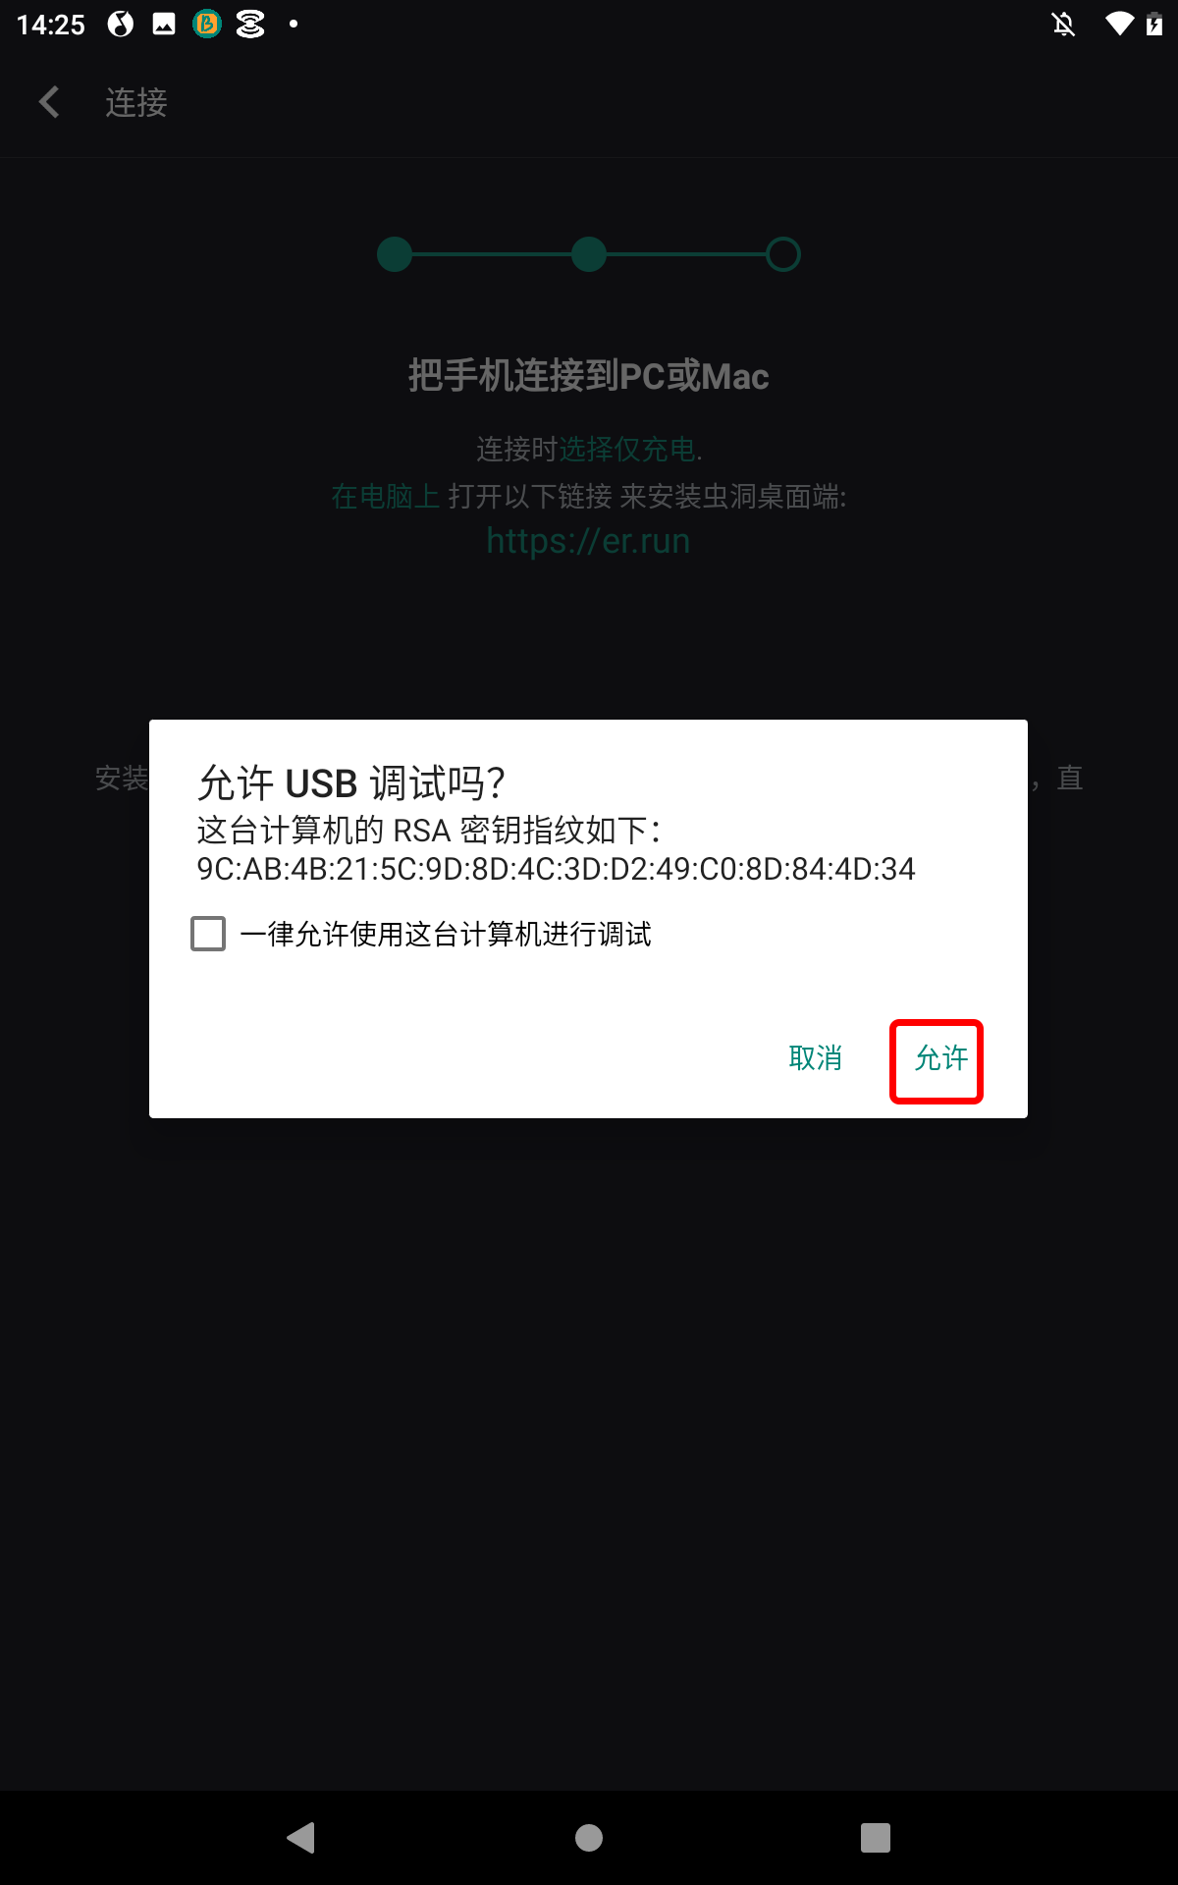Viewport: 1178px width, 1885px height.
Task: Click the 允许 button
Action: [x=940, y=1058]
